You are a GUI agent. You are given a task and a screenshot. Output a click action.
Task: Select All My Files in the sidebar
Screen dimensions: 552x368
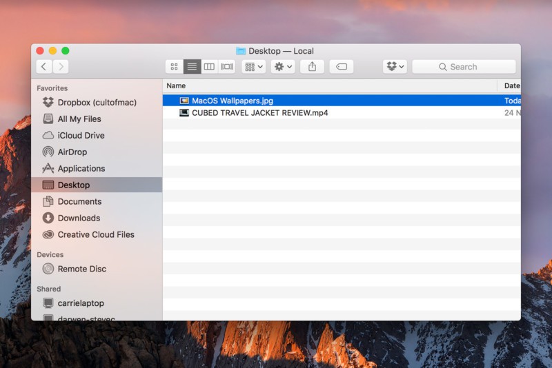coord(97,119)
